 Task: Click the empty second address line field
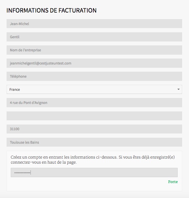coord(94,116)
